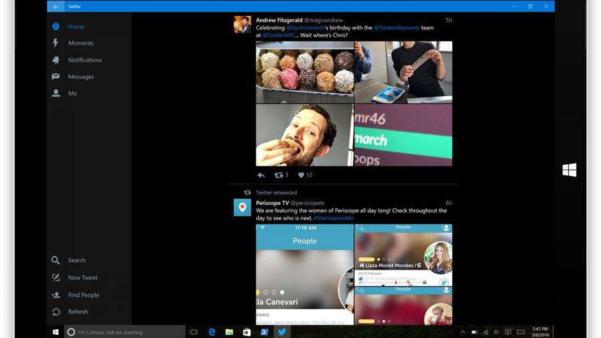Select Moments menu label

[81, 43]
